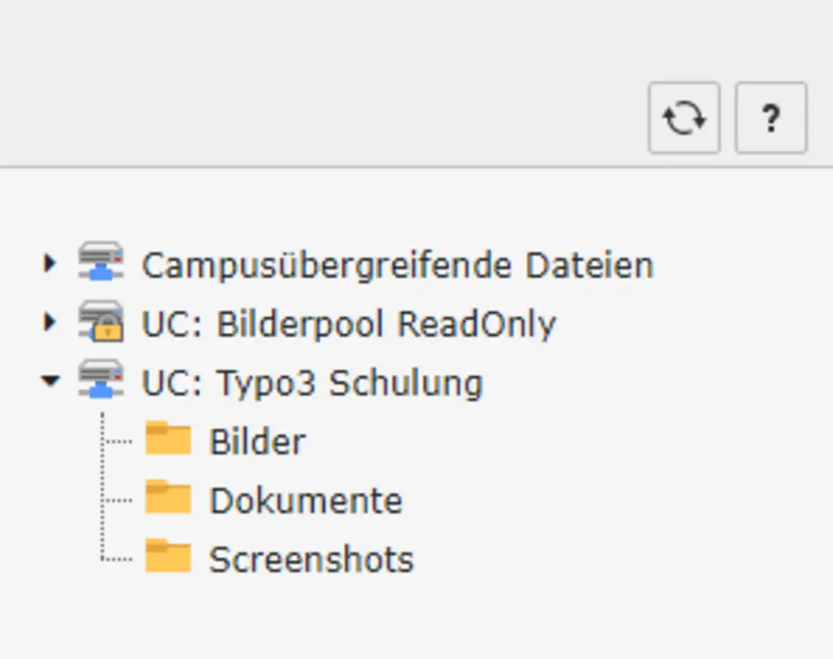Click the Dokumente folder icon
This screenshot has width=833, height=659.
click(167, 498)
